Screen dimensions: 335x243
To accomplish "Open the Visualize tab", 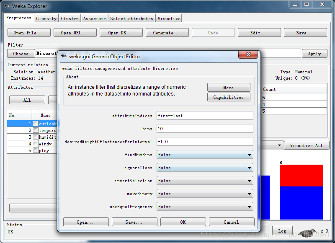I will coord(169,18).
